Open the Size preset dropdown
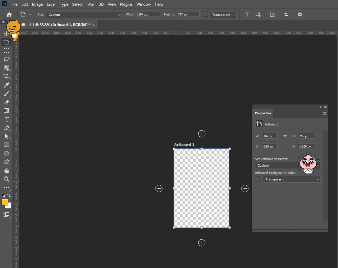The width and height of the screenshot is (338, 268). 84,14
